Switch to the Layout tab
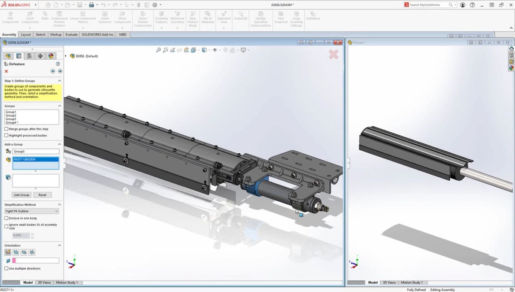This screenshot has height=292, width=515. click(x=26, y=35)
